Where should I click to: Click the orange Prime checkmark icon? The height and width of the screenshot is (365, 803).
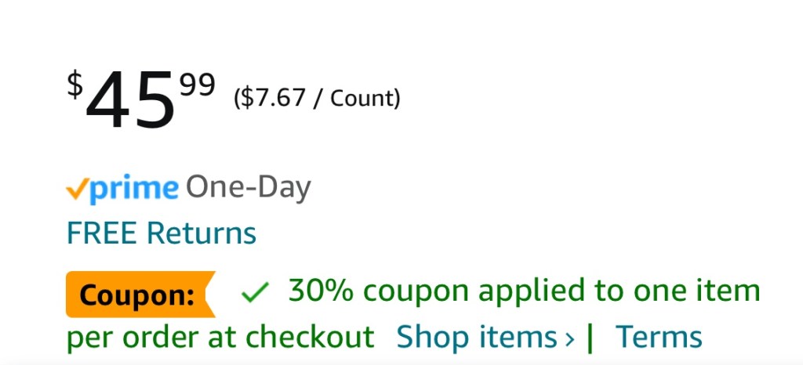78,188
